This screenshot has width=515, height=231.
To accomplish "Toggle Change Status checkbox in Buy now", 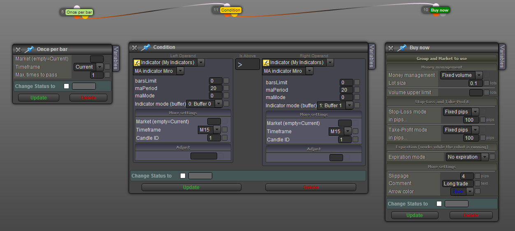I will (x=439, y=204).
